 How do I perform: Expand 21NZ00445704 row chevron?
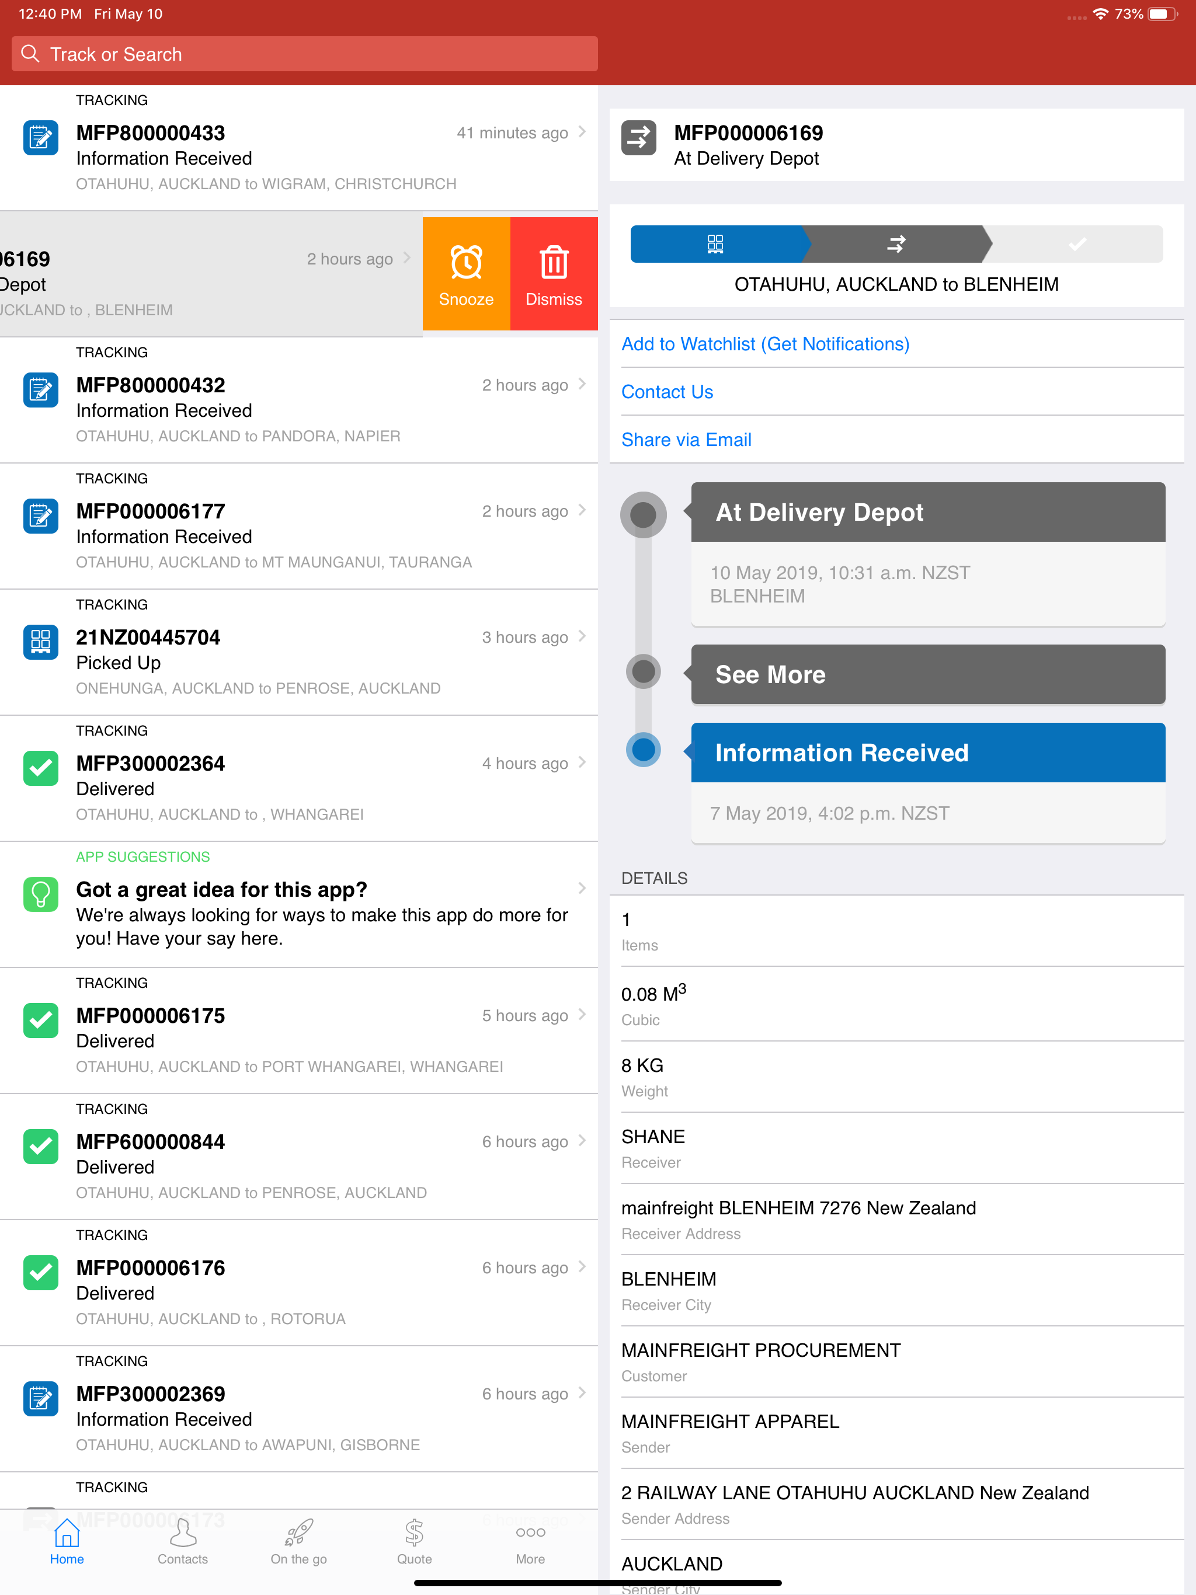click(582, 637)
